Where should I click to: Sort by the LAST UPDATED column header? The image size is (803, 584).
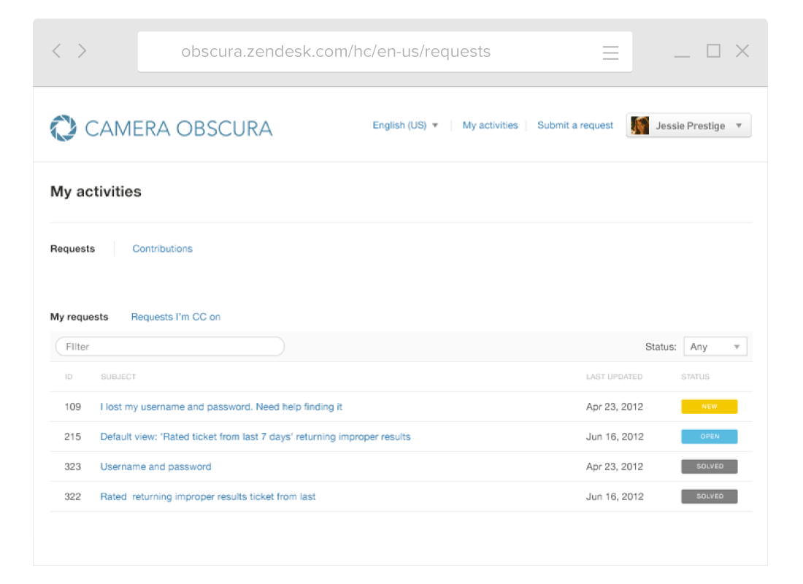[614, 377]
